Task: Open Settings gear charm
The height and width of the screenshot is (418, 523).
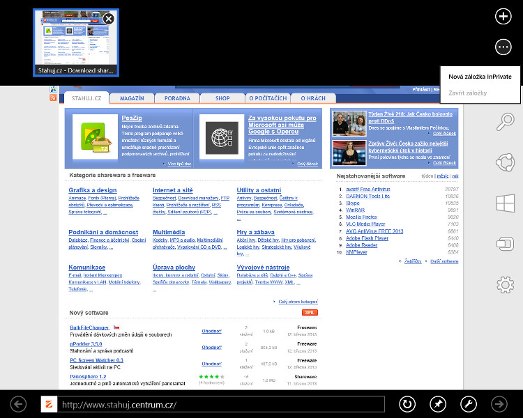Action: [x=505, y=285]
